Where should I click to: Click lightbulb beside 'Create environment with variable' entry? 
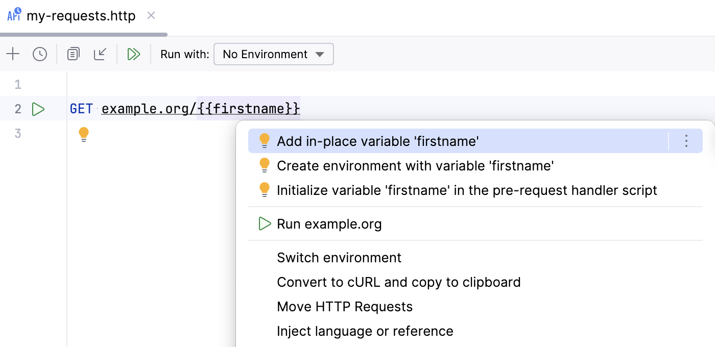[265, 165]
